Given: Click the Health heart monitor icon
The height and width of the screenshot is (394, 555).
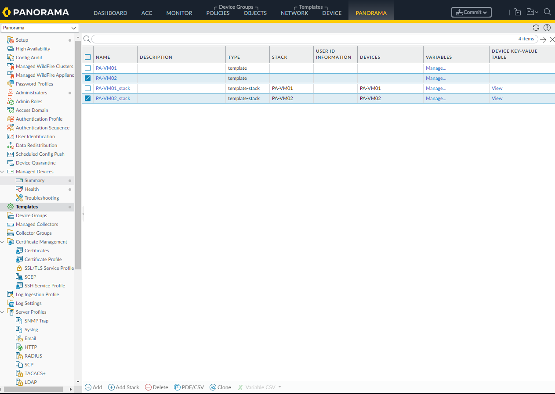Looking at the screenshot, I should pos(19,189).
